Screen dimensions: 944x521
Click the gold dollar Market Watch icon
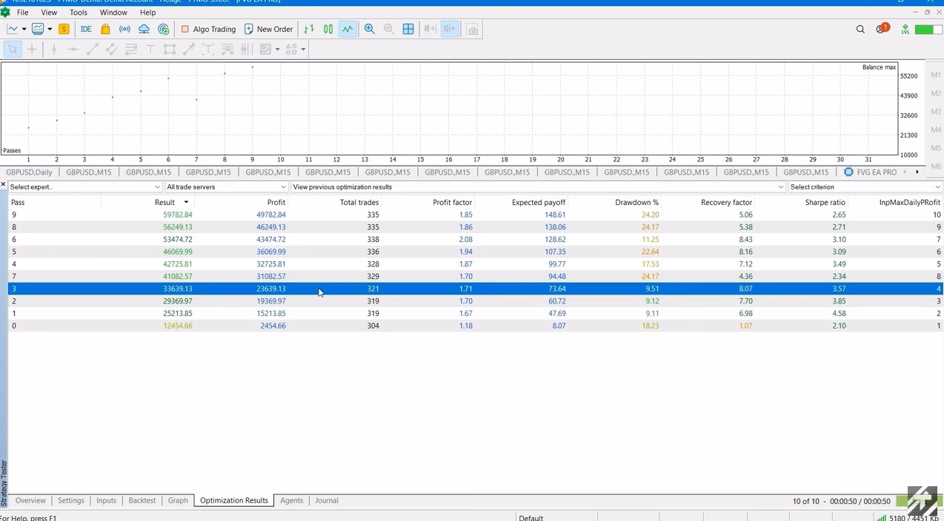pos(64,29)
